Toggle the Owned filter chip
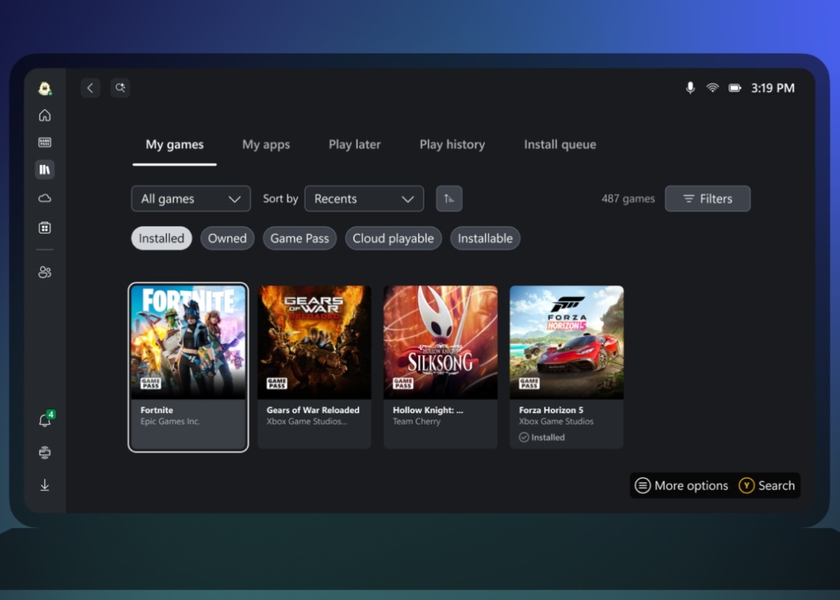The height and width of the screenshot is (600, 840). pos(227,238)
